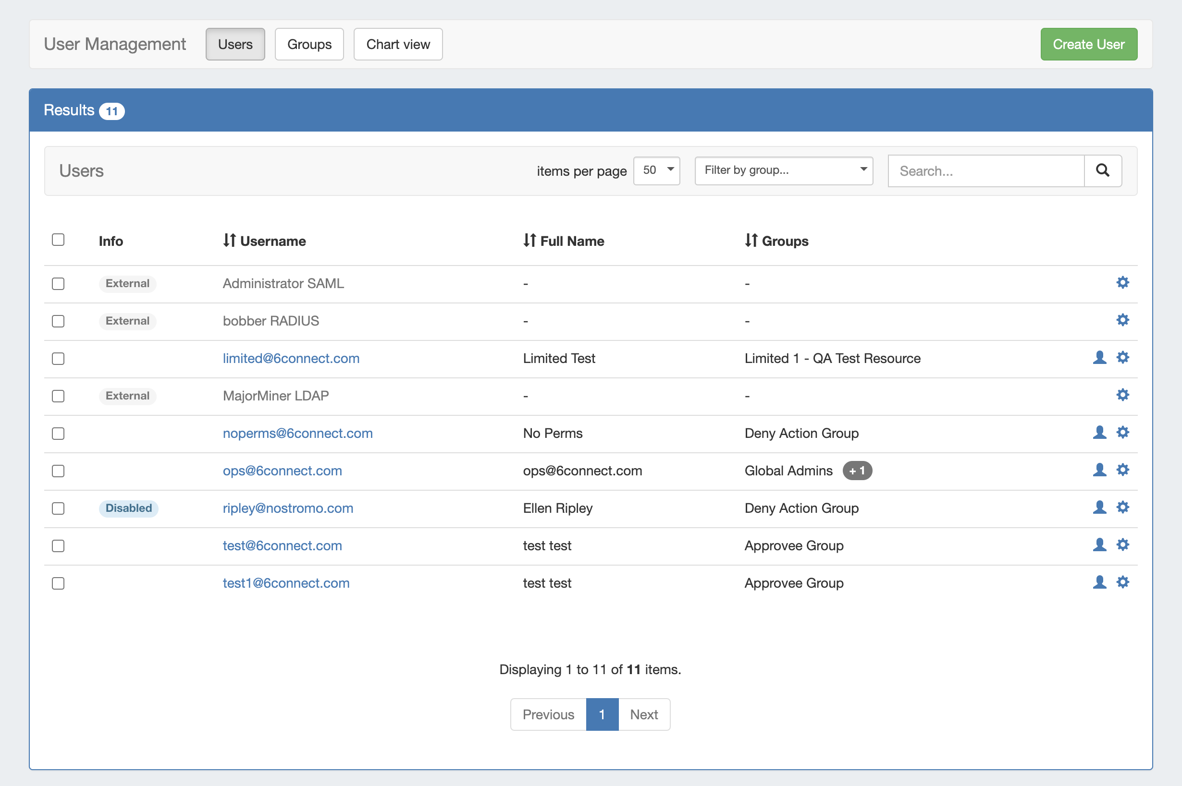Click user icon for limited@6connect.com row
The height and width of the screenshot is (786, 1182).
coord(1099,357)
